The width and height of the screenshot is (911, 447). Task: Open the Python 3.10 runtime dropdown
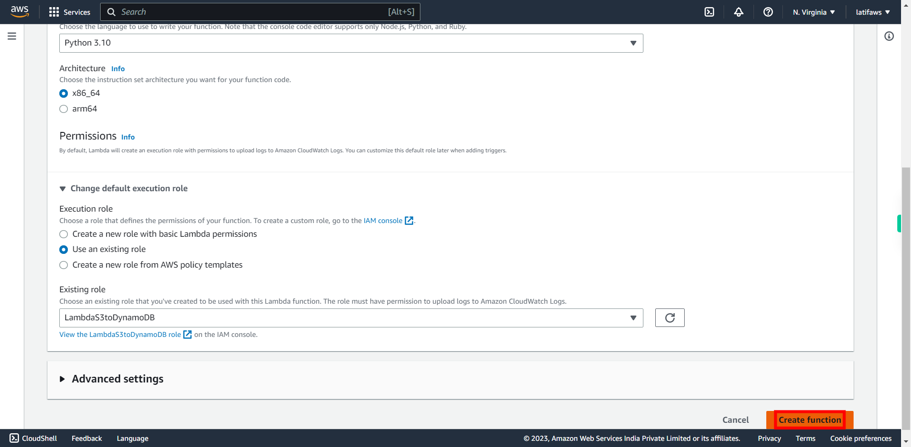point(351,43)
